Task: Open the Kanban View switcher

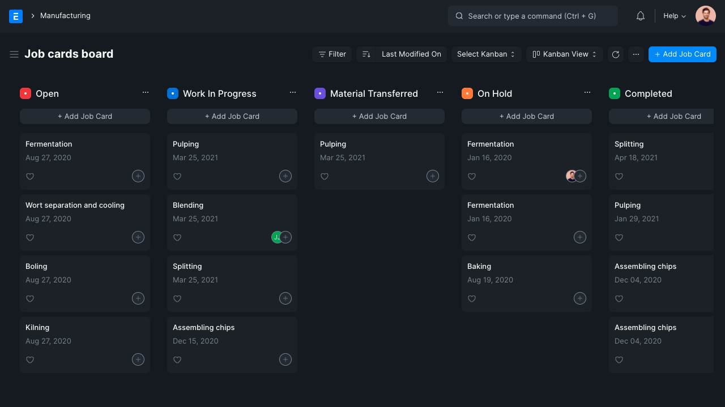Action: click(564, 54)
